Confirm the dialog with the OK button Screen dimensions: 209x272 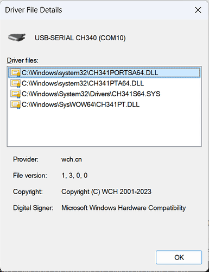[179, 257]
